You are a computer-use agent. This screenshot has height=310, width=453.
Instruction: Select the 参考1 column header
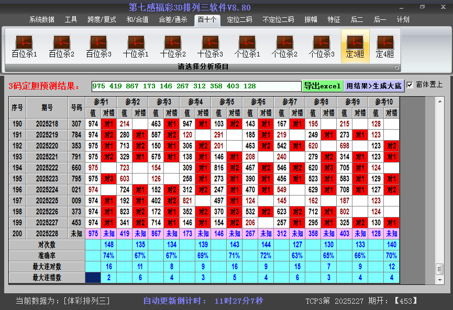101,101
